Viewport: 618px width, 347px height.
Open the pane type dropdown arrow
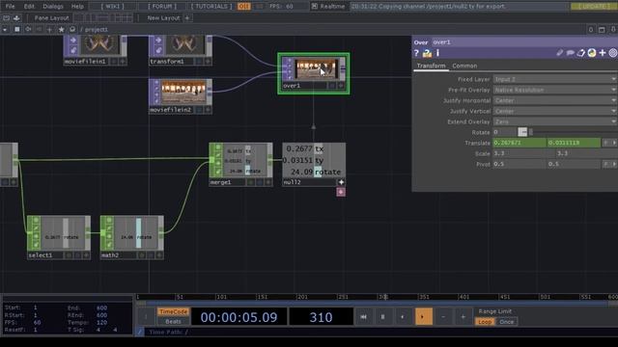[5, 30]
